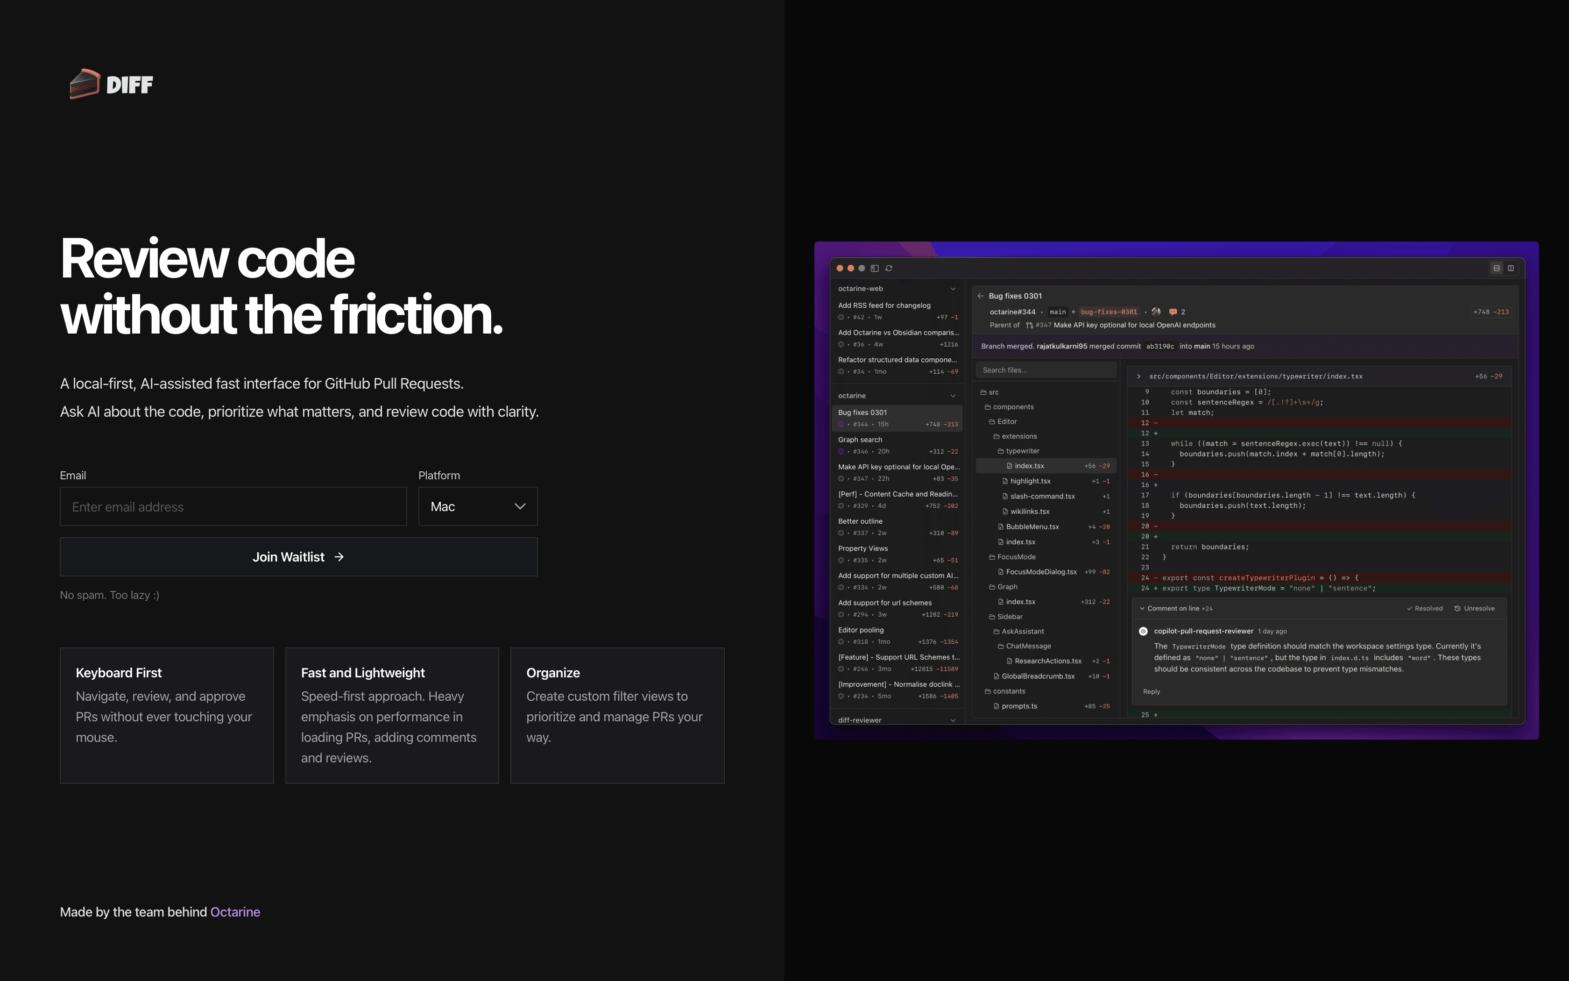Click the Editor folder icon in file tree

coord(992,422)
